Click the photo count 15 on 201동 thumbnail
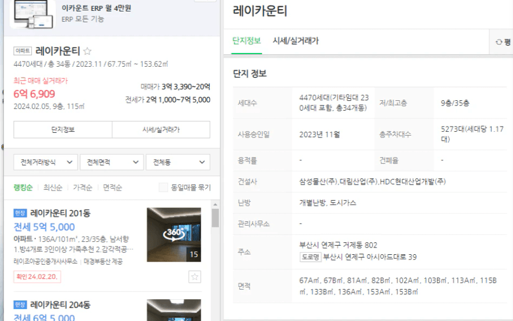Screen dimensions: 513x321 pyautogui.click(x=194, y=254)
